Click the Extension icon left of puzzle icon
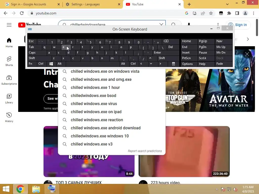Image resolution: width=259 pixels, height=194 pixels. click(221, 13)
